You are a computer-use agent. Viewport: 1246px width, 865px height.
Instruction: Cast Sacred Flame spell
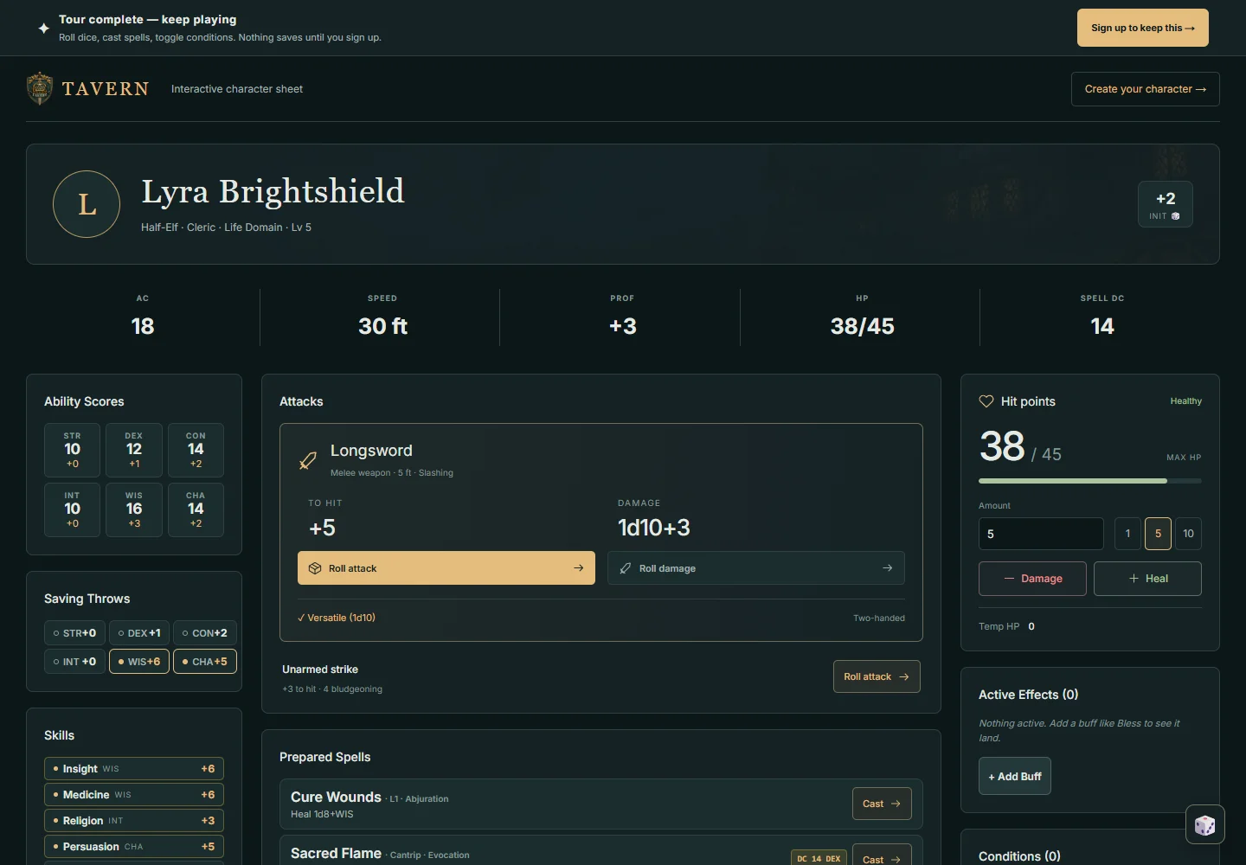pyautogui.click(x=882, y=856)
